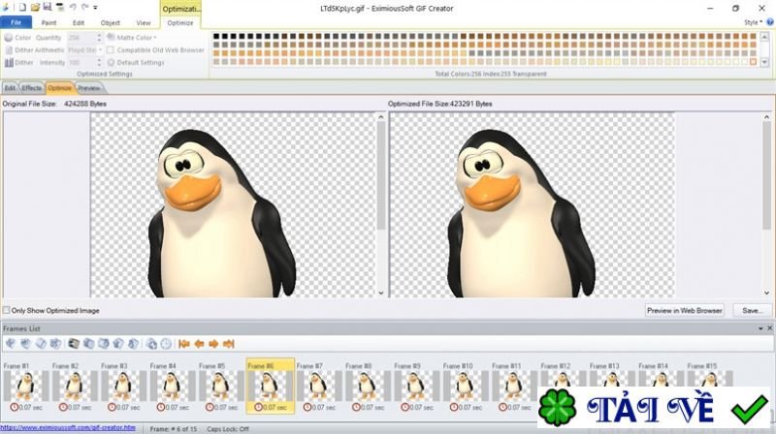Click the blue Help question mark icon
Screen dimensions: 776x434
click(770, 22)
